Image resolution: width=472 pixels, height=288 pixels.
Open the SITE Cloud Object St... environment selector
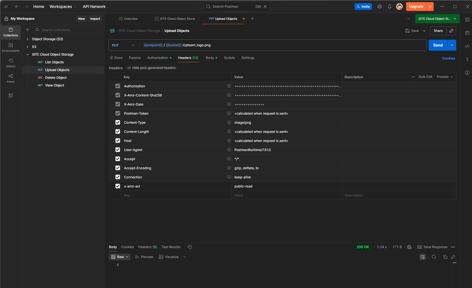(x=438, y=19)
